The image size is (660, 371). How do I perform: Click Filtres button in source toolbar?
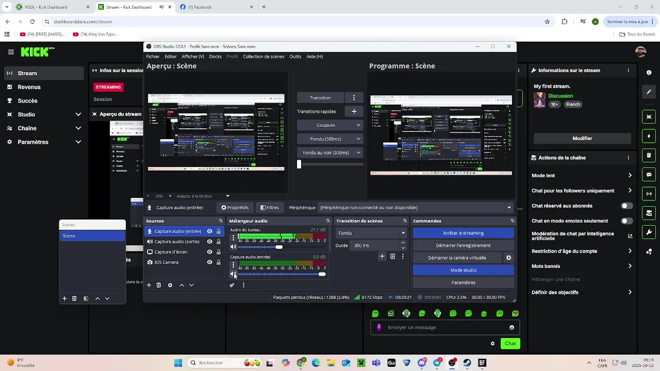tap(270, 208)
